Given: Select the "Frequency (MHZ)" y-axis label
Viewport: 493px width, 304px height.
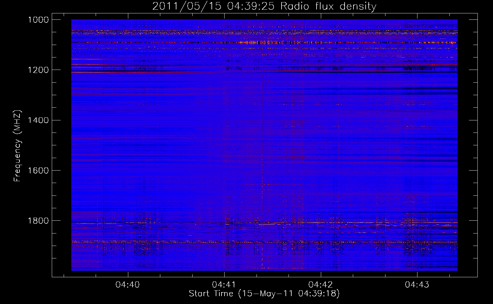Looking at the screenshot, I should pos(17,146).
